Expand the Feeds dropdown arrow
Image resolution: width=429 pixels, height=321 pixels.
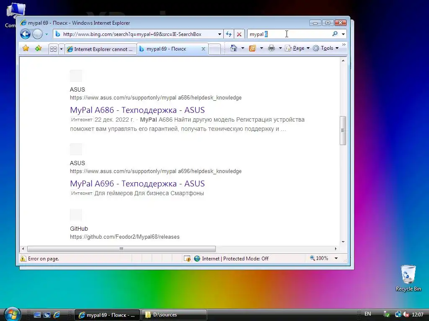261,48
